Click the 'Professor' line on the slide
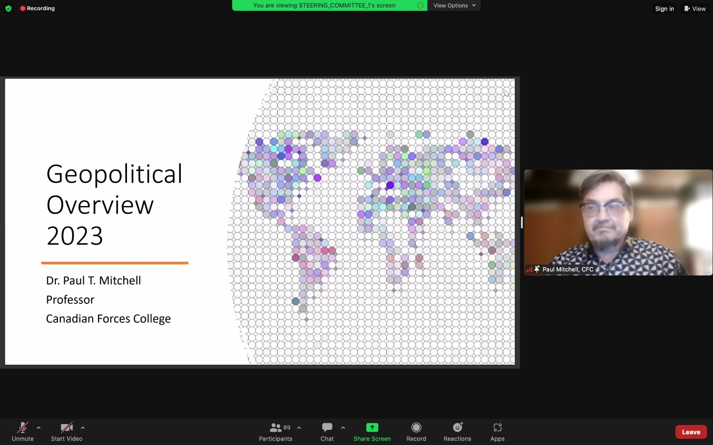The height and width of the screenshot is (445, 713). (70, 299)
